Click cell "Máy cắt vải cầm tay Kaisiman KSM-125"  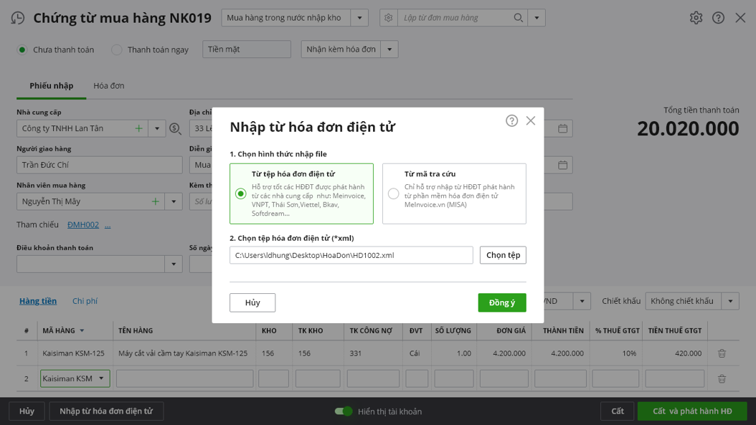(x=183, y=353)
